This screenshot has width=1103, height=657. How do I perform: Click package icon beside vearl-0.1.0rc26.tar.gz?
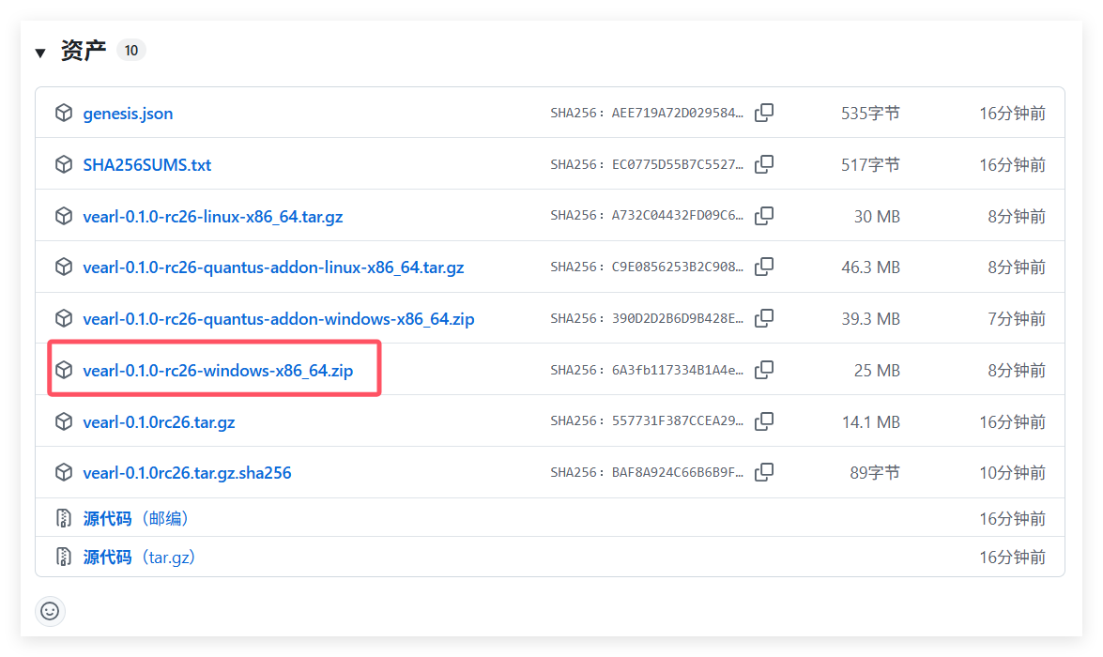click(64, 420)
